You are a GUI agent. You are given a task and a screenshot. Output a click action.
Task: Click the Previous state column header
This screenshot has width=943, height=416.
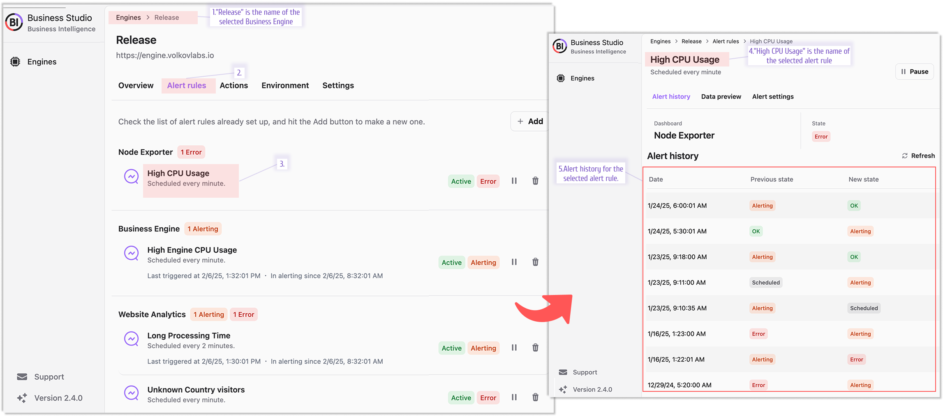[x=772, y=179]
